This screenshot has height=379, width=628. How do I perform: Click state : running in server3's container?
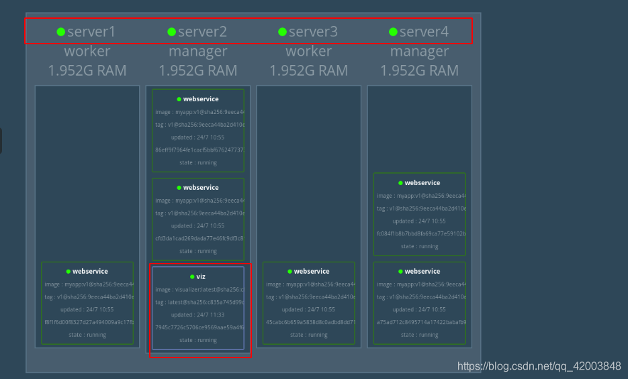(x=309, y=335)
